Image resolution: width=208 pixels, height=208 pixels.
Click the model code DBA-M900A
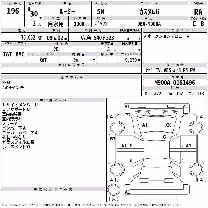pos(149,24)
